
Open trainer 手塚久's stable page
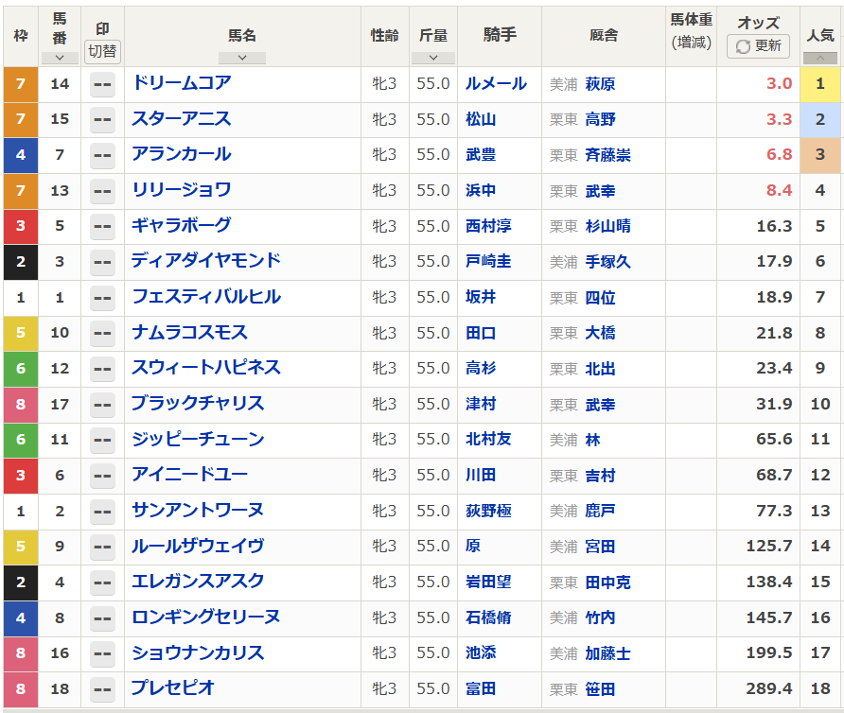607,262
